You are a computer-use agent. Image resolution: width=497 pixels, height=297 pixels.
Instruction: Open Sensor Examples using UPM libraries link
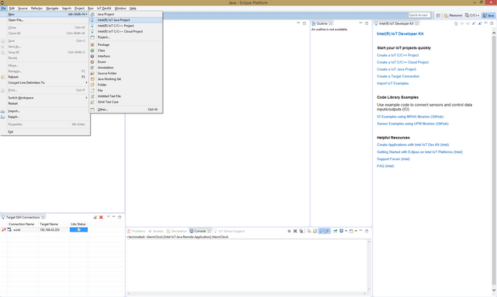[x=412, y=124]
